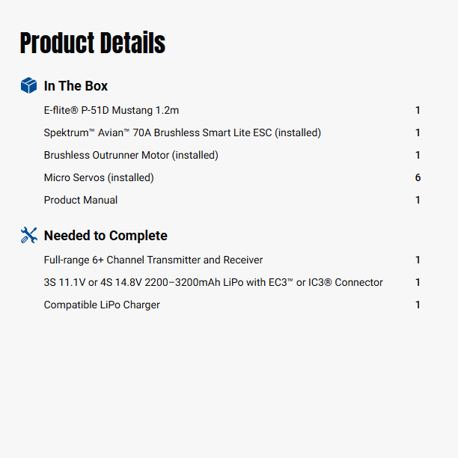Click Compatible LiPo Charger entry
Screen dimensions: 458x458
(x=102, y=305)
